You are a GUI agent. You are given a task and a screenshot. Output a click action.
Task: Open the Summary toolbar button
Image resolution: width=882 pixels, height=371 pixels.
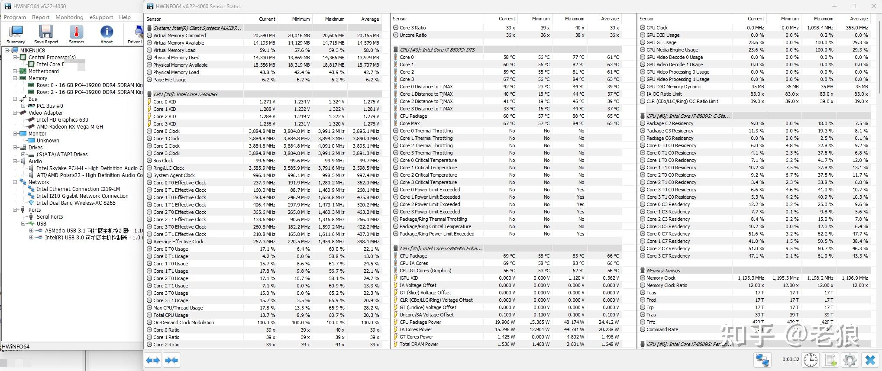click(16, 34)
